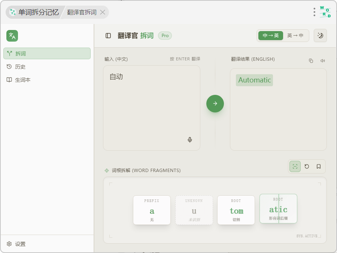Switch to dark mode with moon icon

click(320, 36)
